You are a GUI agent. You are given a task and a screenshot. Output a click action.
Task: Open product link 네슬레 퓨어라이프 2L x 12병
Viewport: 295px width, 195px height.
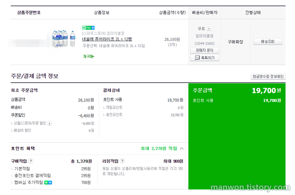click(107, 39)
